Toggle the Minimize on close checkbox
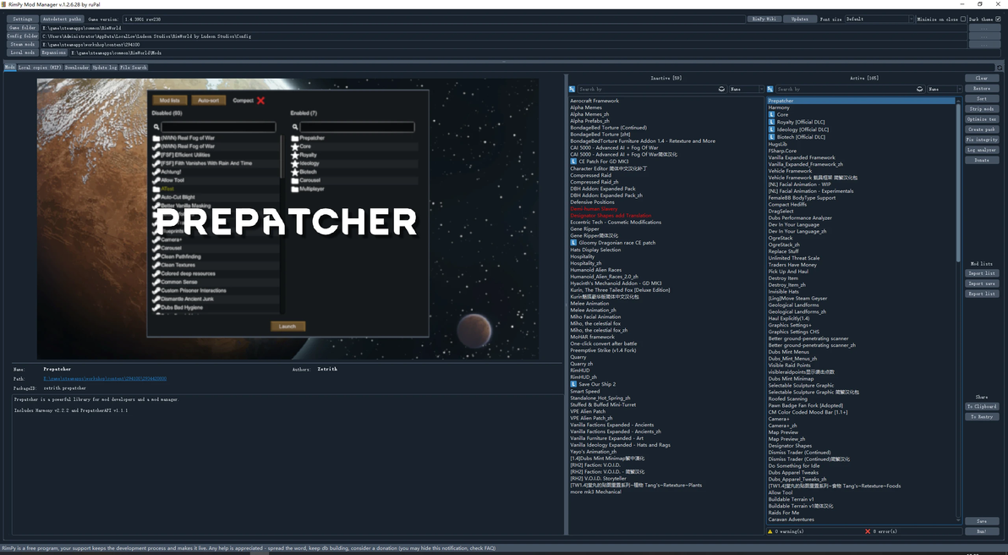1008x555 pixels. [962, 19]
